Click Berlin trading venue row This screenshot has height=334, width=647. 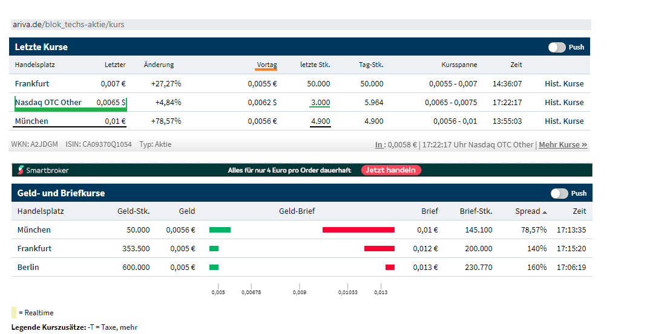(x=28, y=268)
